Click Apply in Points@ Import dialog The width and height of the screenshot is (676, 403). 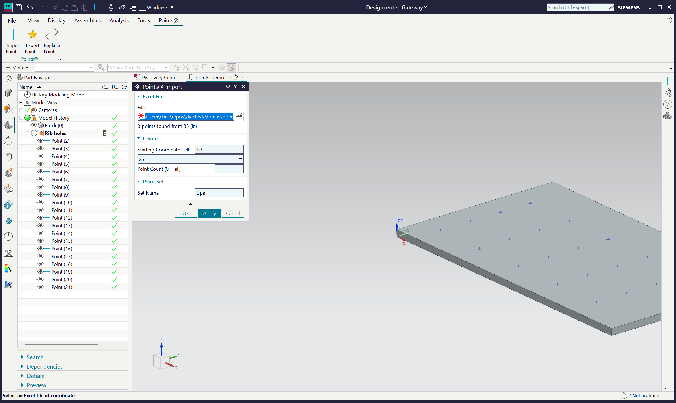tap(209, 213)
